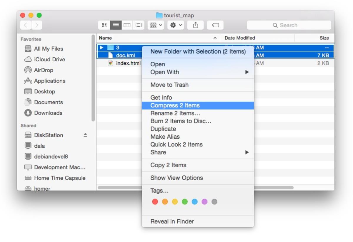This screenshot has height=242, width=353.
Task: Go to Downloads folder in sidebar
Action: coord(48,113)
